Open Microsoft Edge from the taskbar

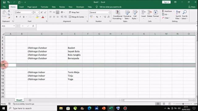tap(89, 108)
